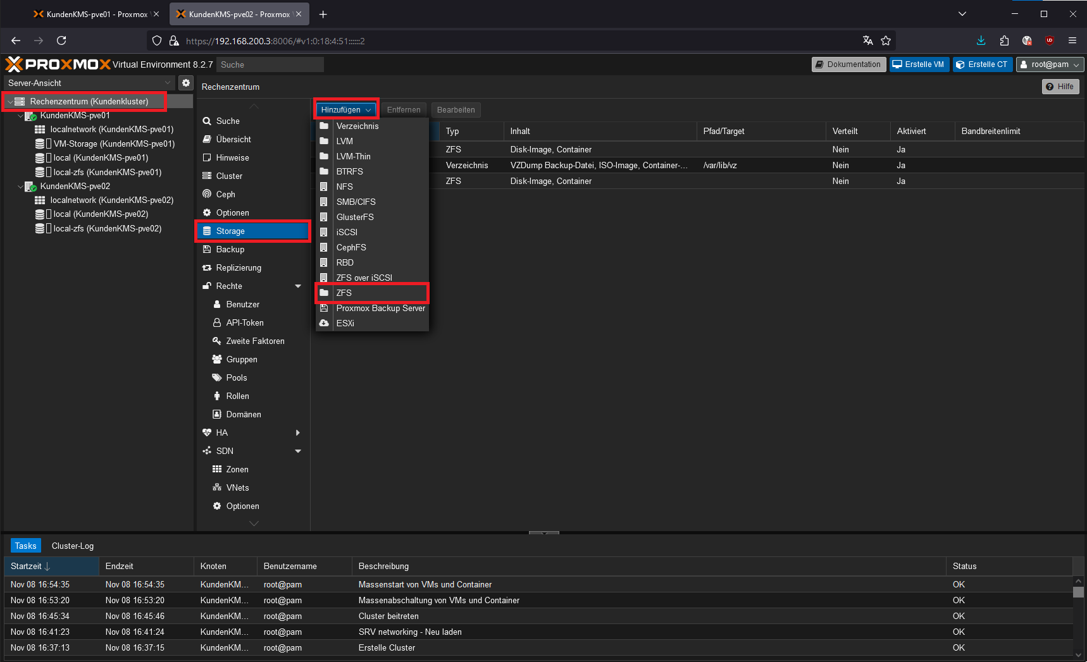Image resolution: width=1087 pixels, height=662 pixels.
Task: Switch to the Cluster-Log tab
Action: pos(73,546)
